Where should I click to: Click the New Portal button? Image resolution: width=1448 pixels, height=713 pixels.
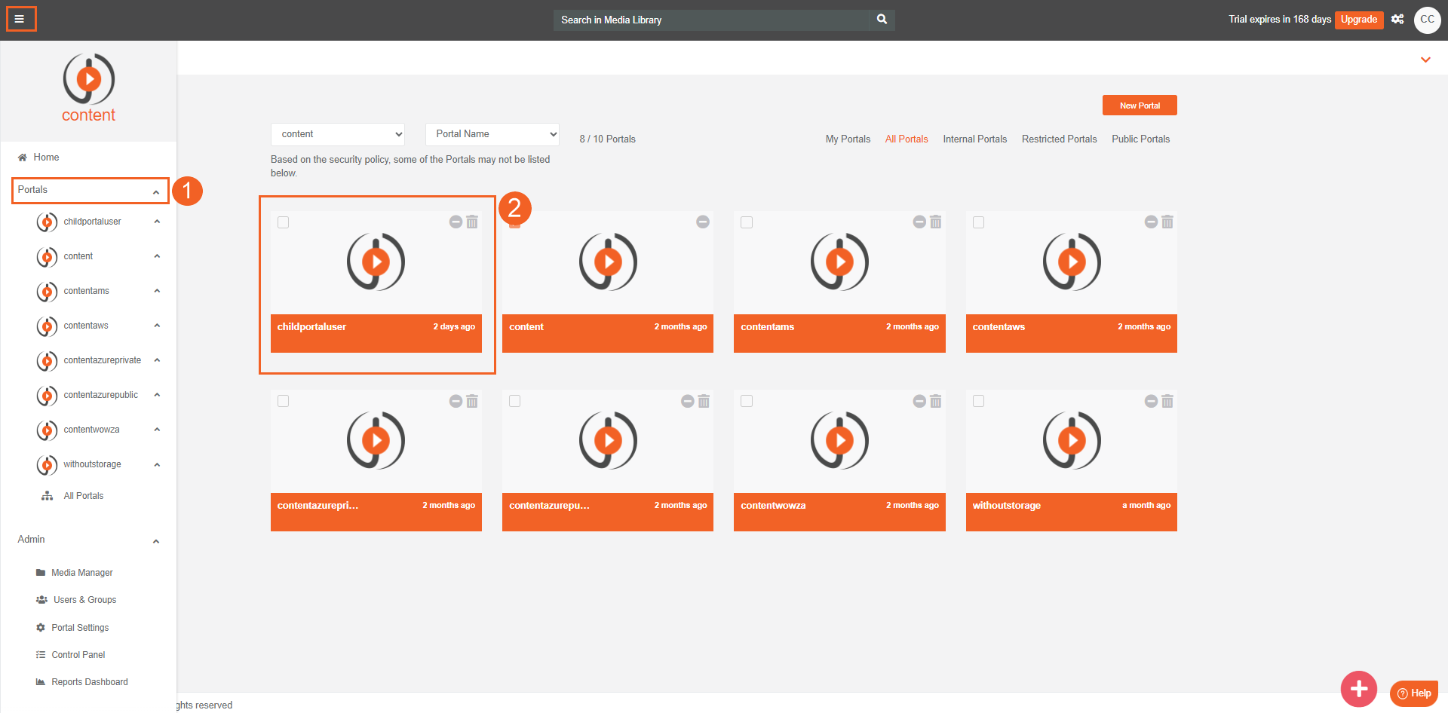coord(1139,106)
